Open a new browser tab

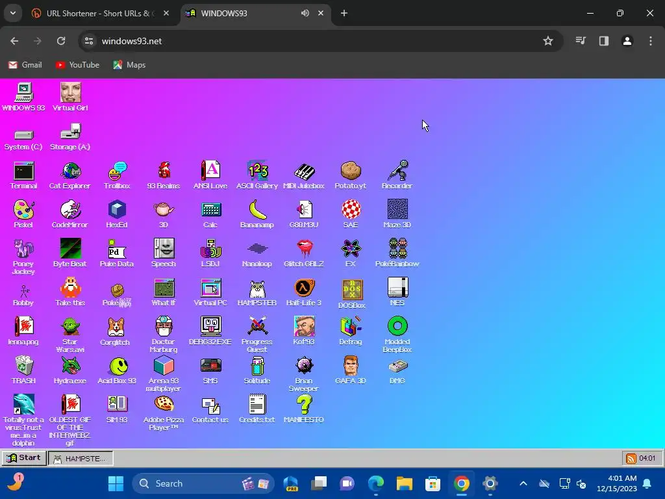[344, 13]
